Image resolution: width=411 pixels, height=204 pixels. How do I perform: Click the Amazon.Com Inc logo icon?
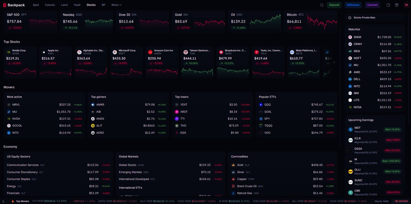pyautogui.click(x=150, y=52)
